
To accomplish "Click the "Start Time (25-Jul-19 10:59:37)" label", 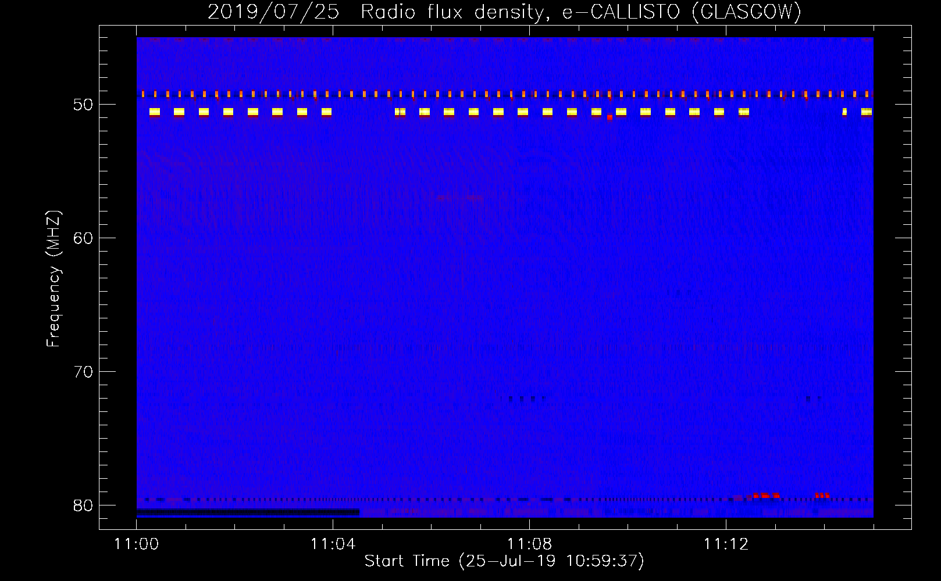I will coord(504,561).
